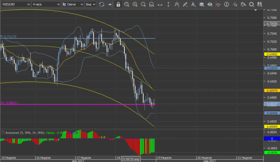Click the blue 0 indicator level tag
The image size is (280, 162).
pyautogui.click(x=272, y=139)
